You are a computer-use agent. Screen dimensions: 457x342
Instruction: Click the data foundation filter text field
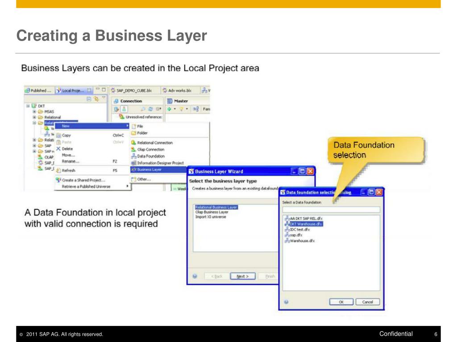332,209
